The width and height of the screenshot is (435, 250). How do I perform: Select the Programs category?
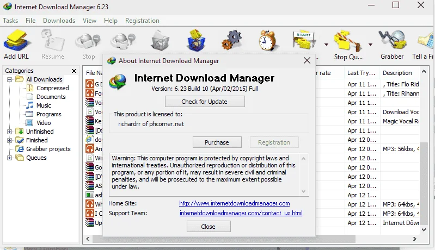point(49,114)
